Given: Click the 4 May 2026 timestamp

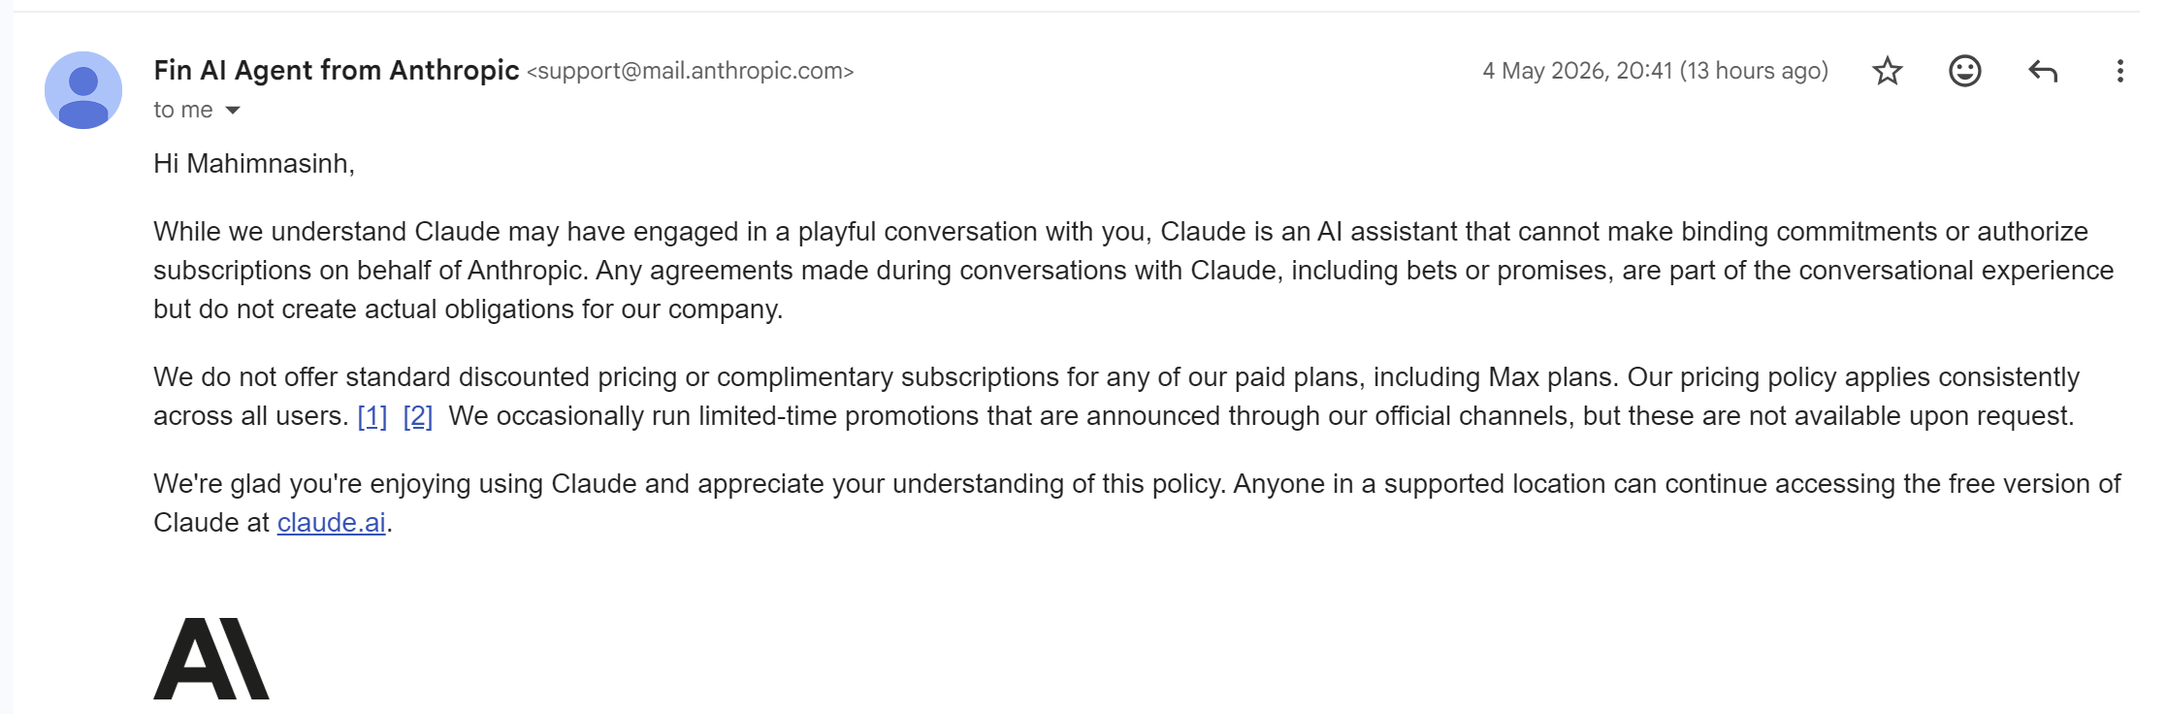Looking at the screenshot, I should tap(1655, 71).
